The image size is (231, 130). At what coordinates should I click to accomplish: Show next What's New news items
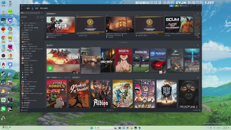[x=198, y=14]
